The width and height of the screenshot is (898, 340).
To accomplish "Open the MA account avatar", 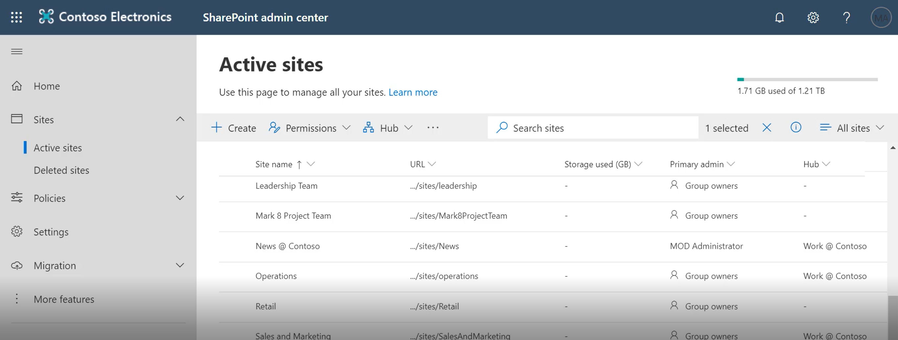I will coord(881,17).
